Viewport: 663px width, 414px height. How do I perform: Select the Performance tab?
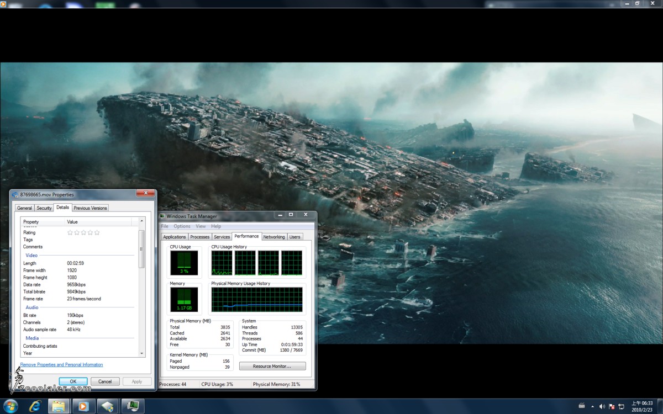click(x=246, y=236)
